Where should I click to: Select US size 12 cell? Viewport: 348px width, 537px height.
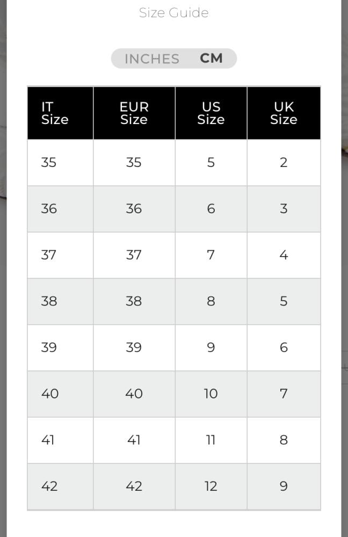click(211, 487)
